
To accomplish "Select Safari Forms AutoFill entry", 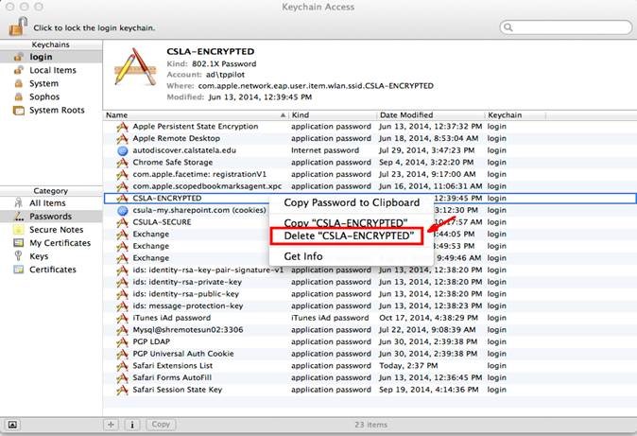I will click(370, 377).
